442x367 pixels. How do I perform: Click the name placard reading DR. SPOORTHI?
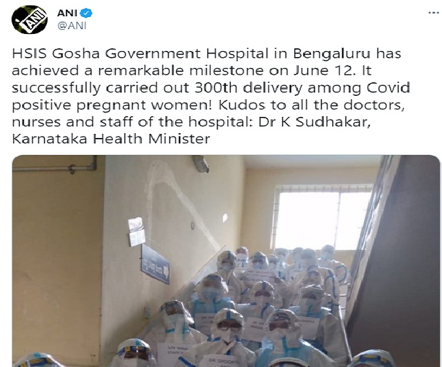coord(221,361)
